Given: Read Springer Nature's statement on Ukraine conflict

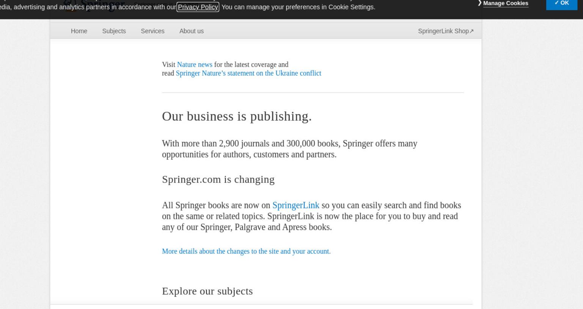Looking at the screenshot, I should coord(248,73).
